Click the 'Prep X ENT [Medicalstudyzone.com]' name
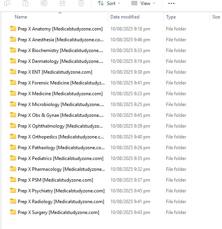 [x=55, y=72]
